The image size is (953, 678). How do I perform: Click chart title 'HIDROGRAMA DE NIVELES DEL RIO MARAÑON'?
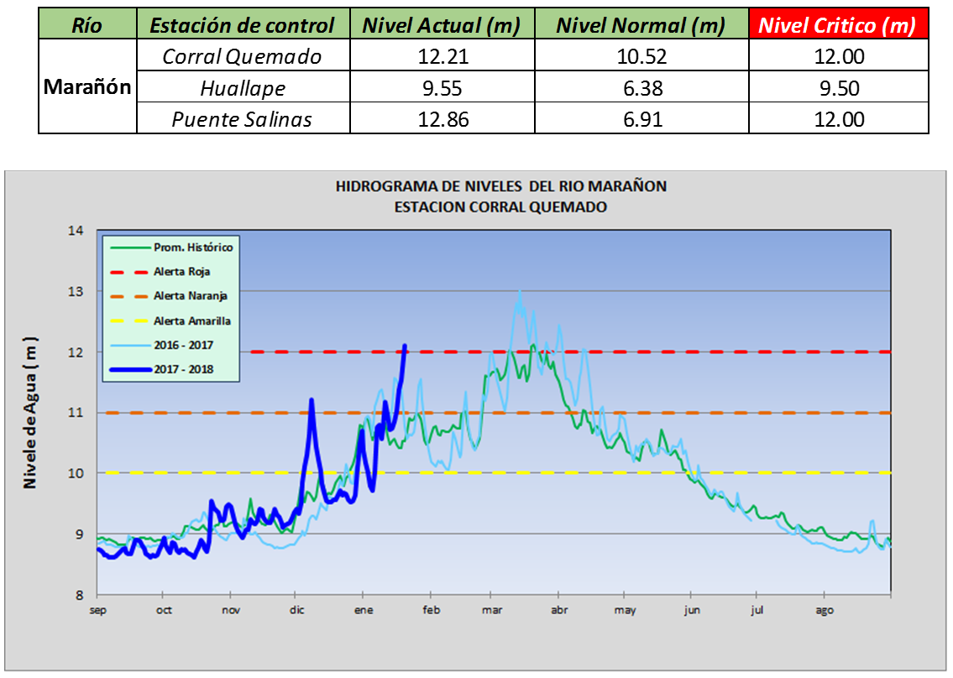point(500,186)
